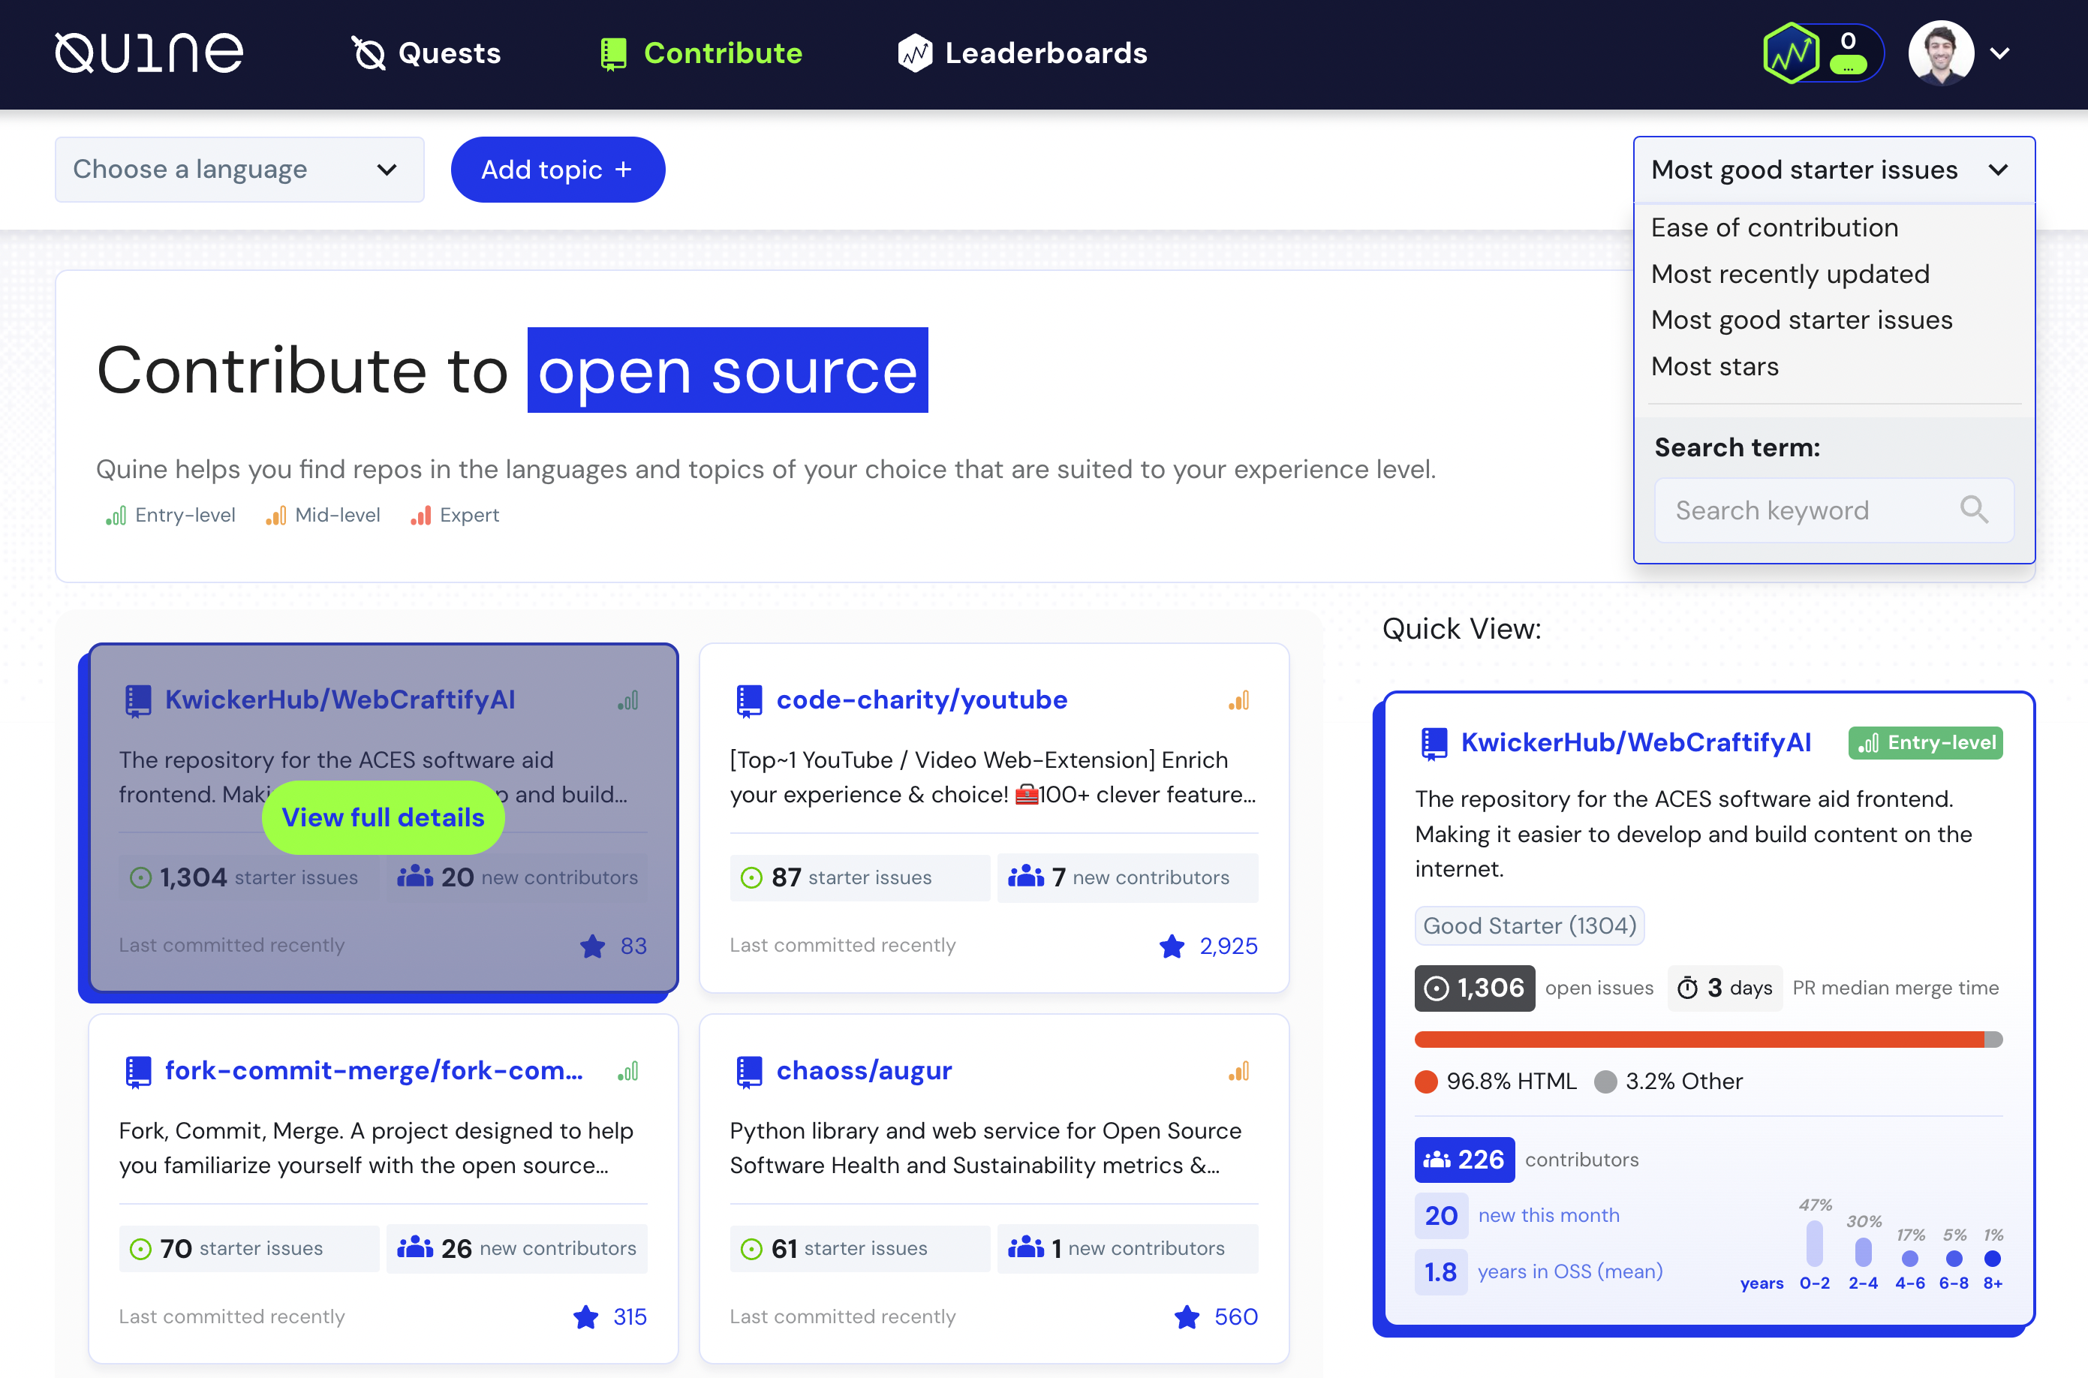This screenshot has height=1378, width=2088.
Task: Expand the account menu chevron
Action: pos(2000,53)
